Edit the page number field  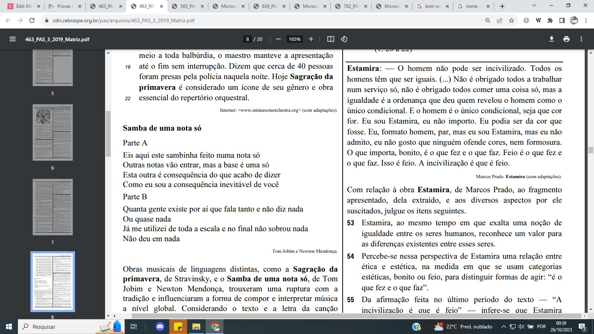coord(248,39)
